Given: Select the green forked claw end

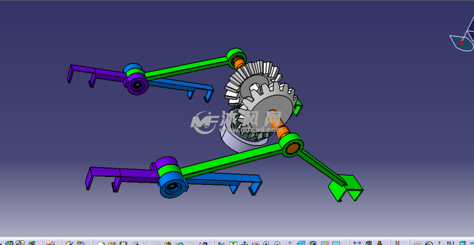Looking at the screenshot, I should [x=346, y=189].
